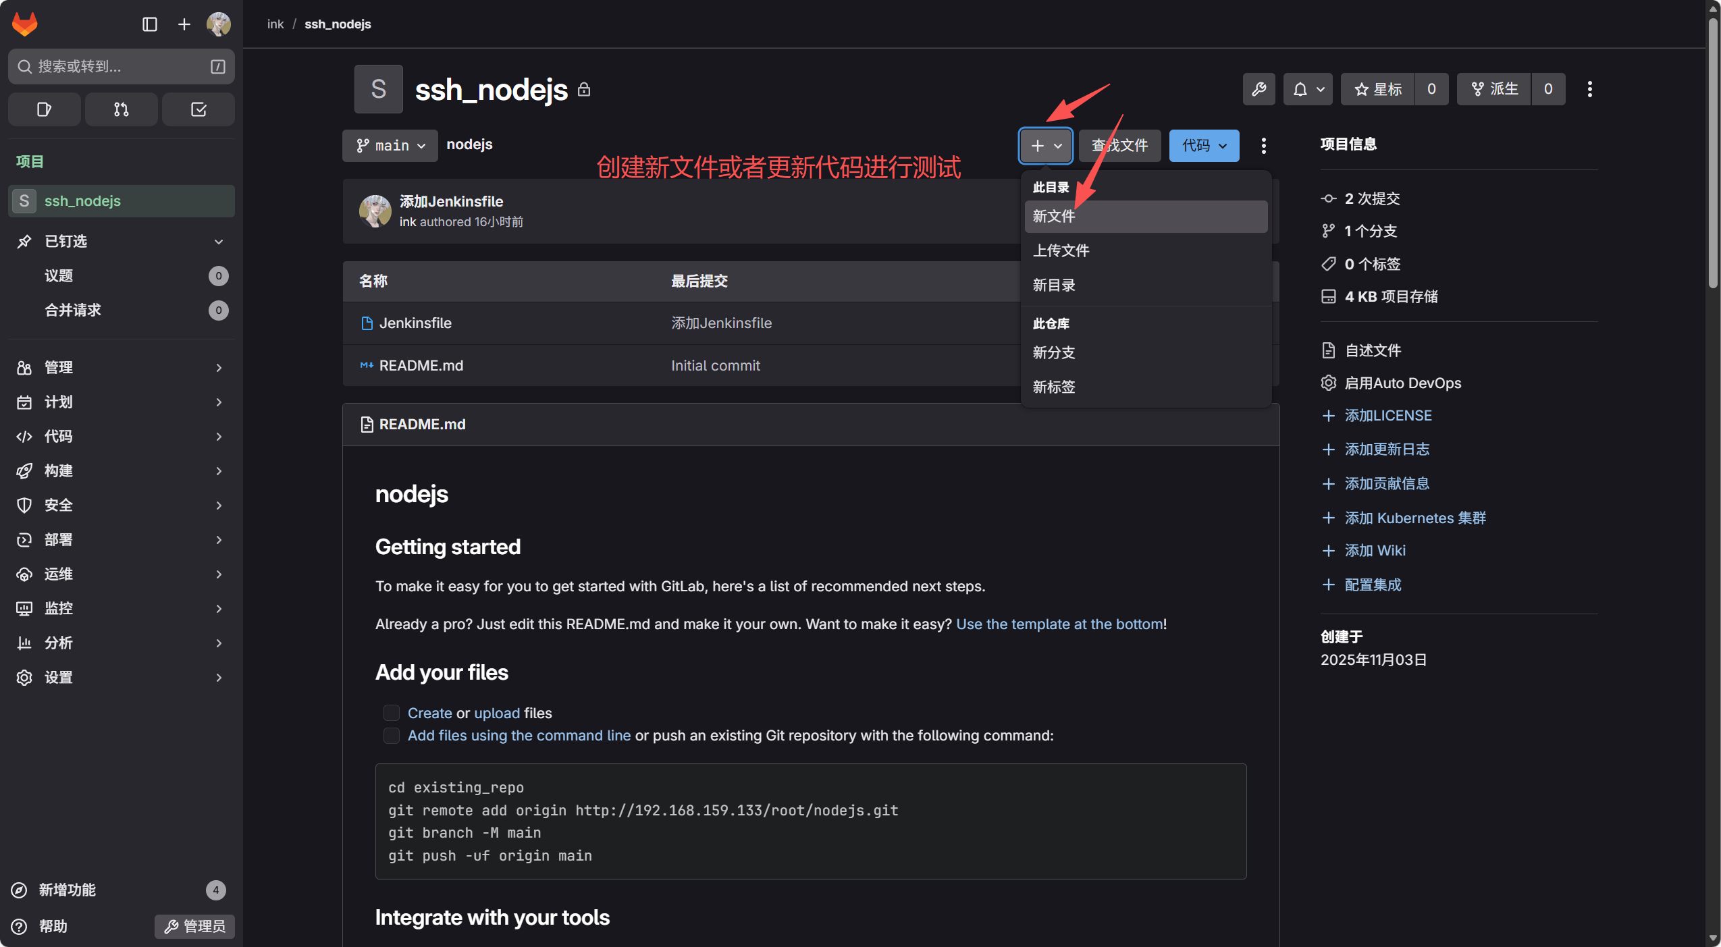Open the blue 代码 dropdown button
This screenshot has height=947, width=1721.
pos(1204,146)
